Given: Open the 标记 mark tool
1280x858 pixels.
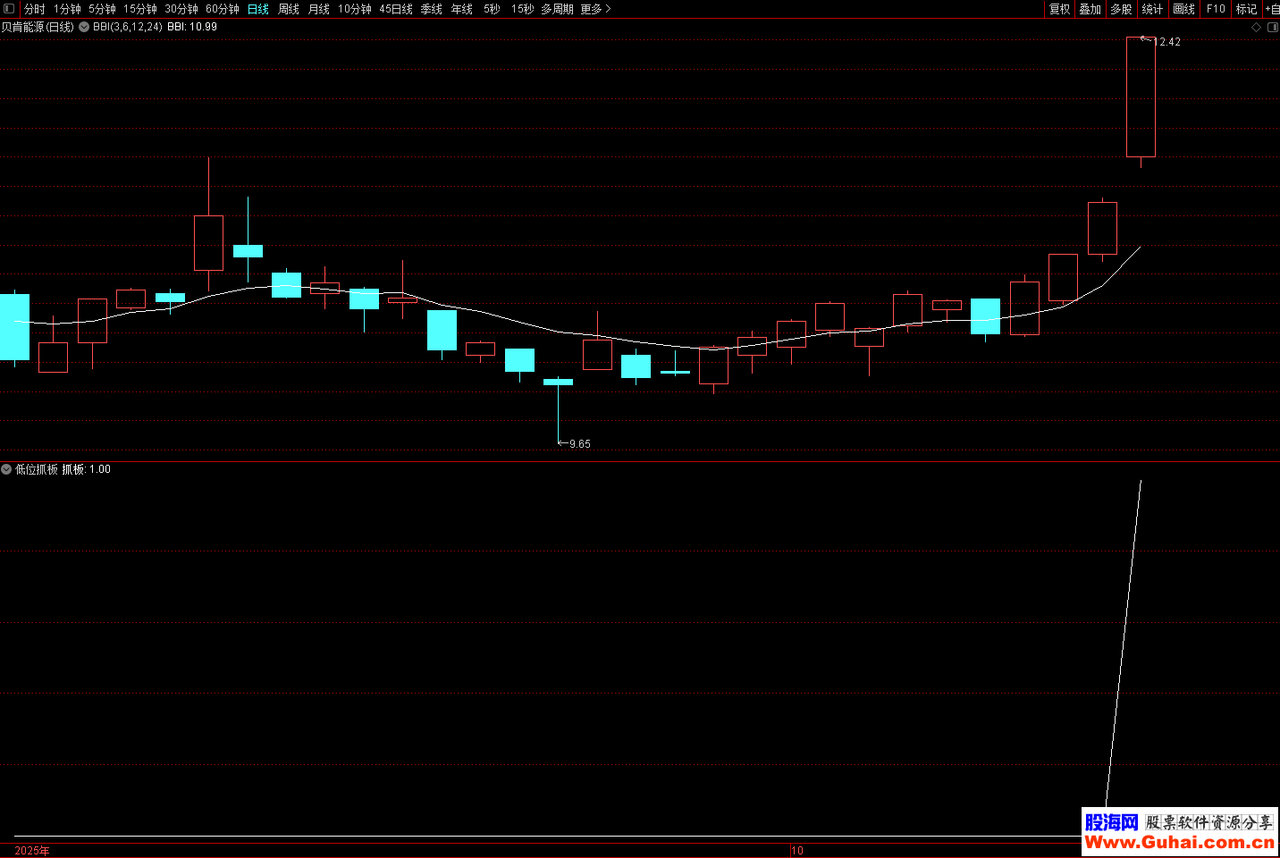Looking at the screenshot, I should point(1246,9).
